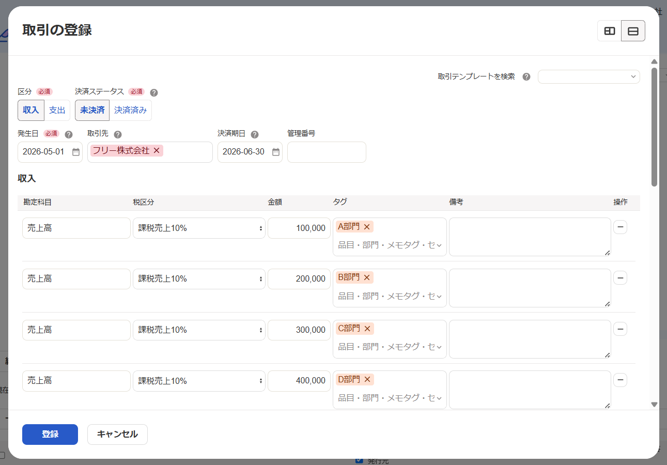Switch to side-by-side split layout icon
667x465 pixels.
point(610,31)
